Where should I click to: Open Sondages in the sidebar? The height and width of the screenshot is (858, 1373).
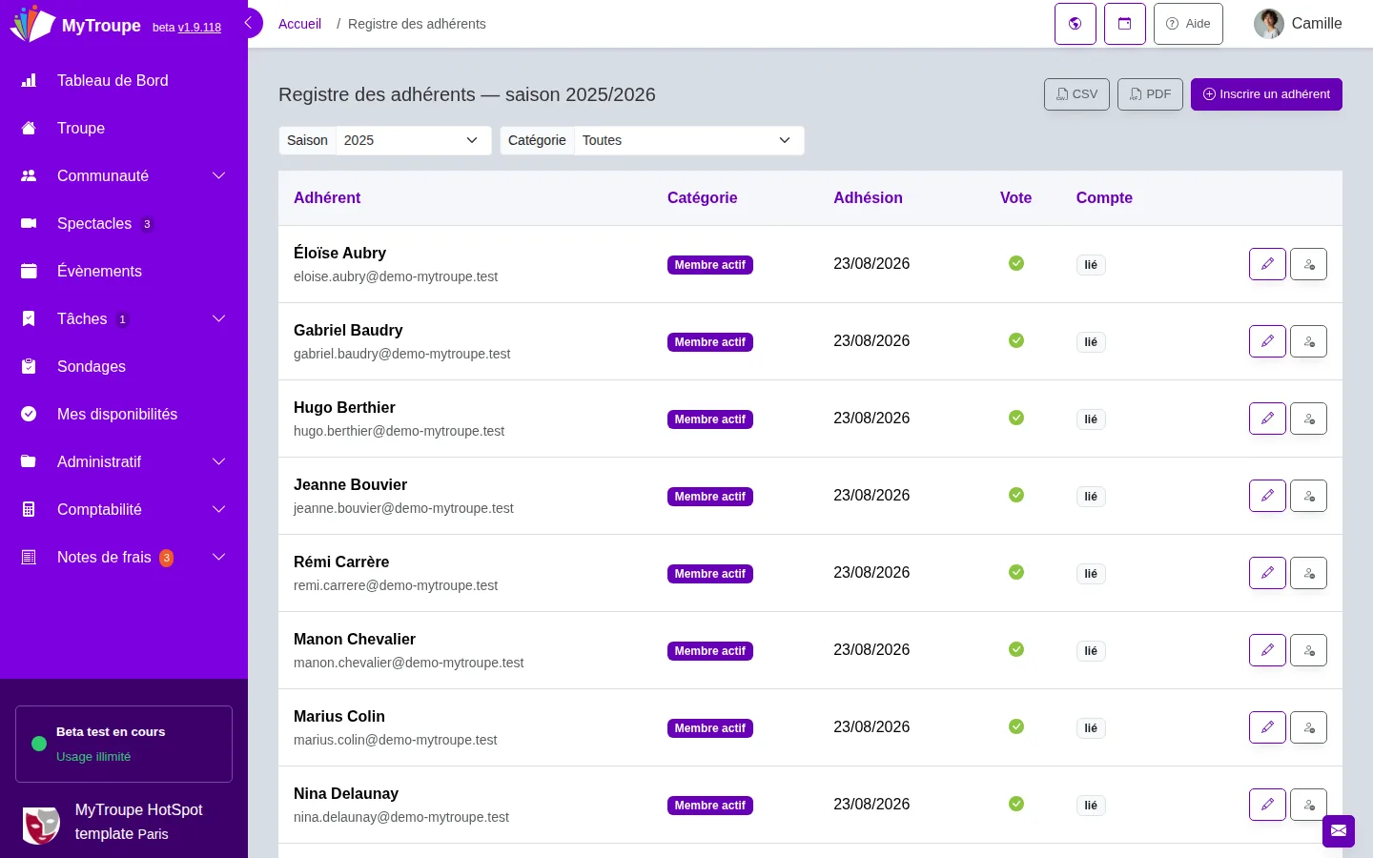tap(124, 366)
